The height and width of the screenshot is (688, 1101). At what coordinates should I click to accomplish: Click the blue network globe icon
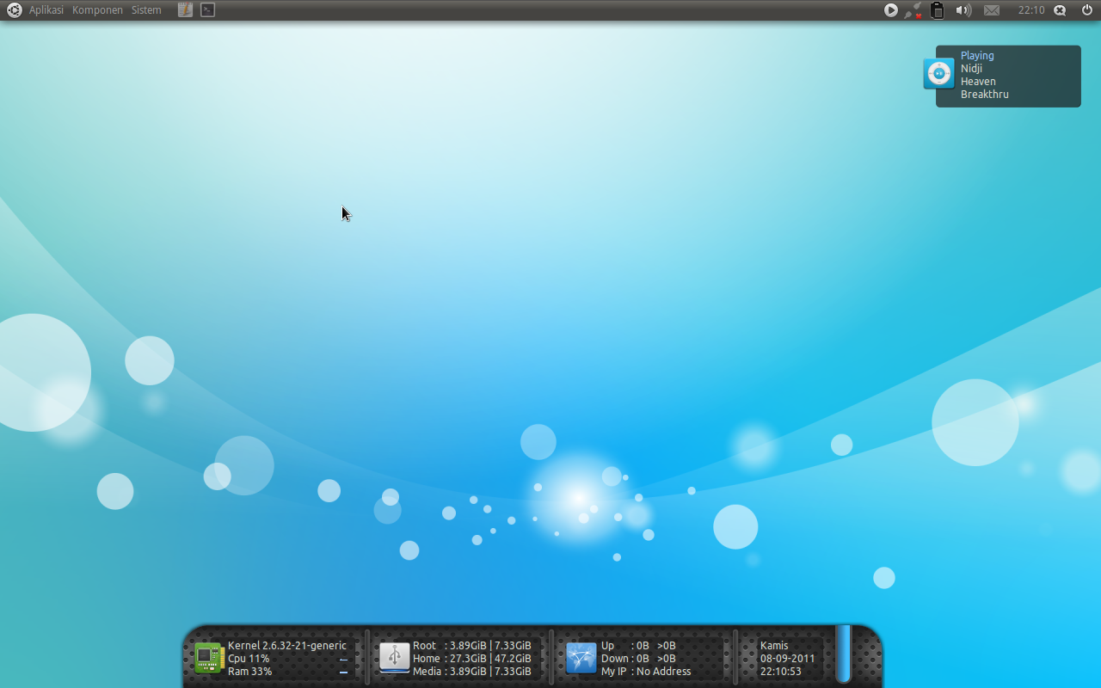581,658
